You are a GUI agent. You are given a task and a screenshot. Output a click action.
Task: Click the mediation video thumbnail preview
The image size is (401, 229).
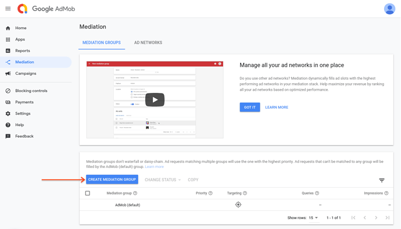pyautogui.click(x=155, y=100)
